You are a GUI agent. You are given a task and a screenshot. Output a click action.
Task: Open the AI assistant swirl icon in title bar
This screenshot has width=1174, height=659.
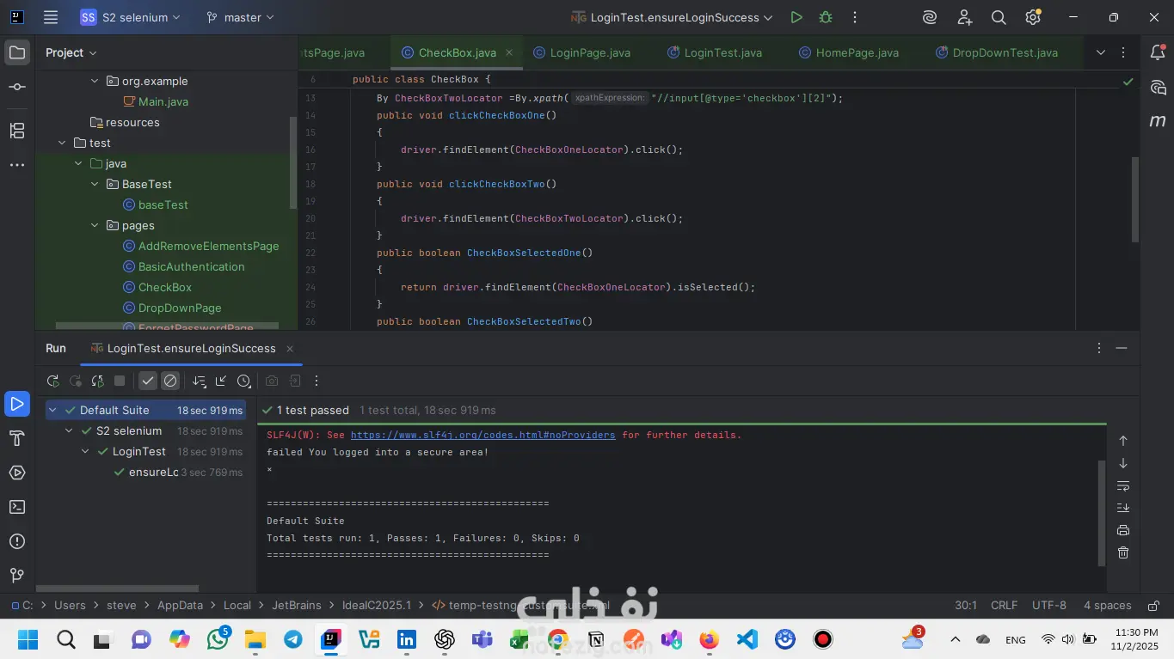click(x=929, y=17)
